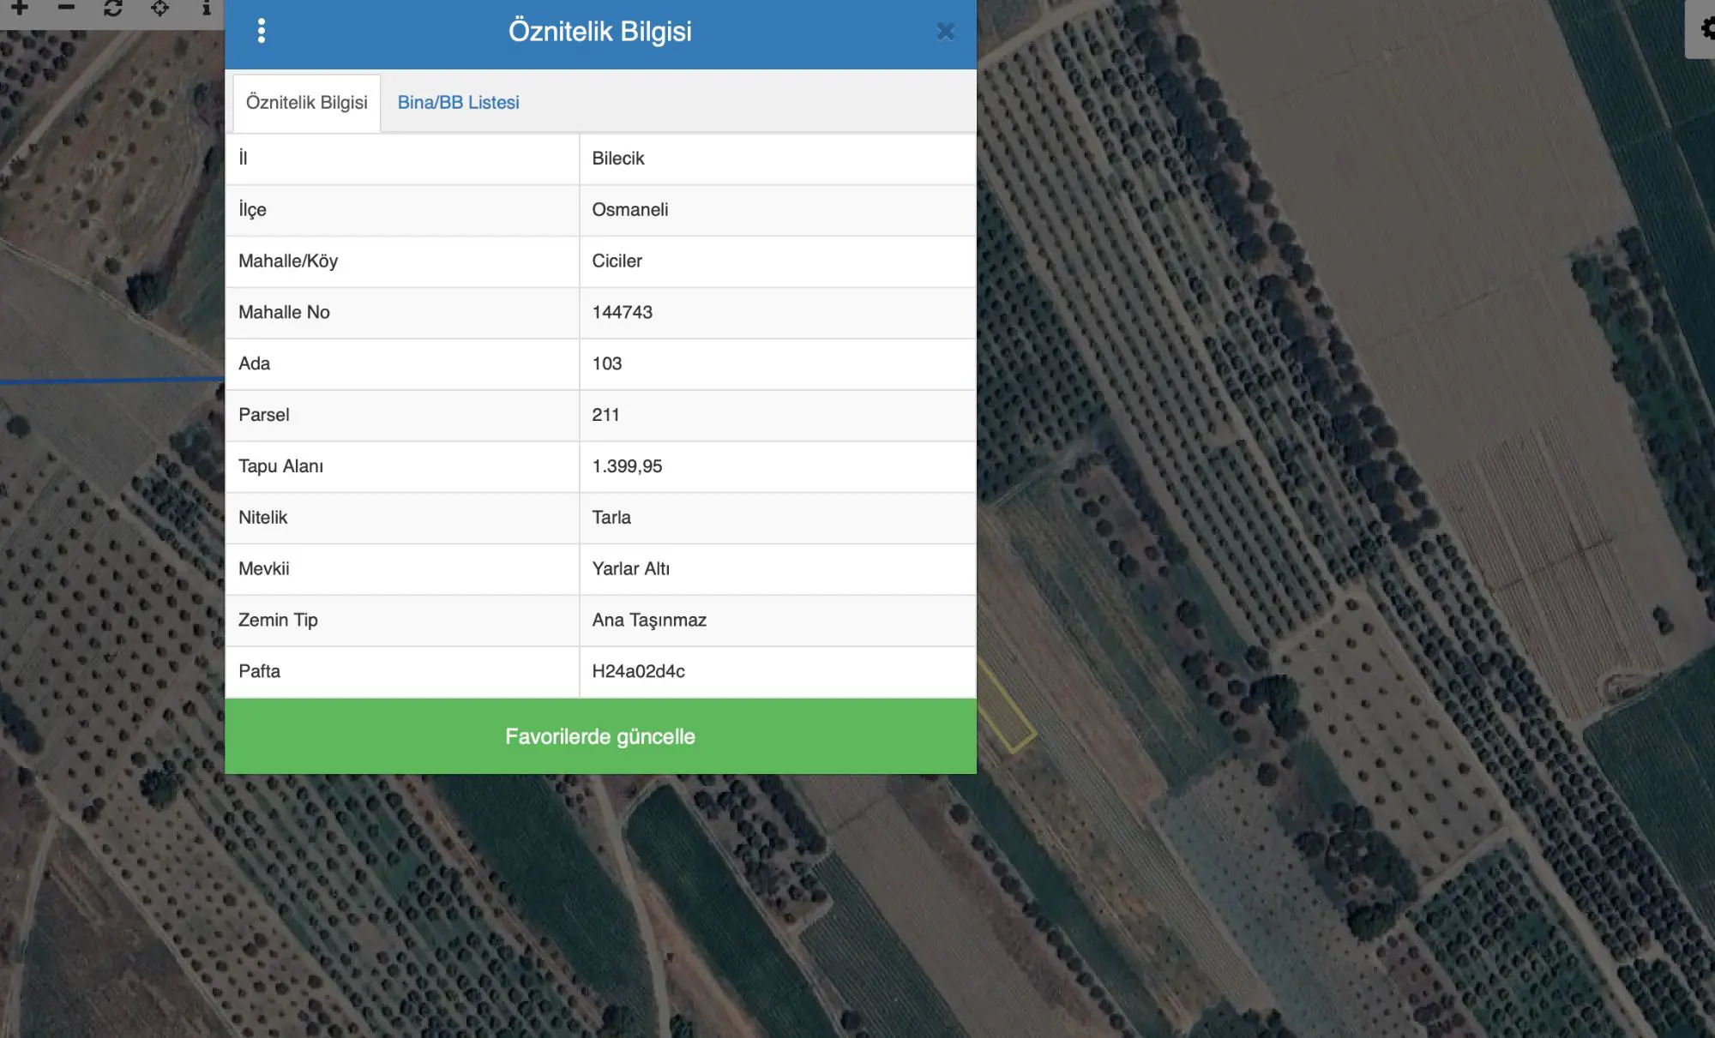
Task: Click the İlçe row label
Action: point(252,210)
